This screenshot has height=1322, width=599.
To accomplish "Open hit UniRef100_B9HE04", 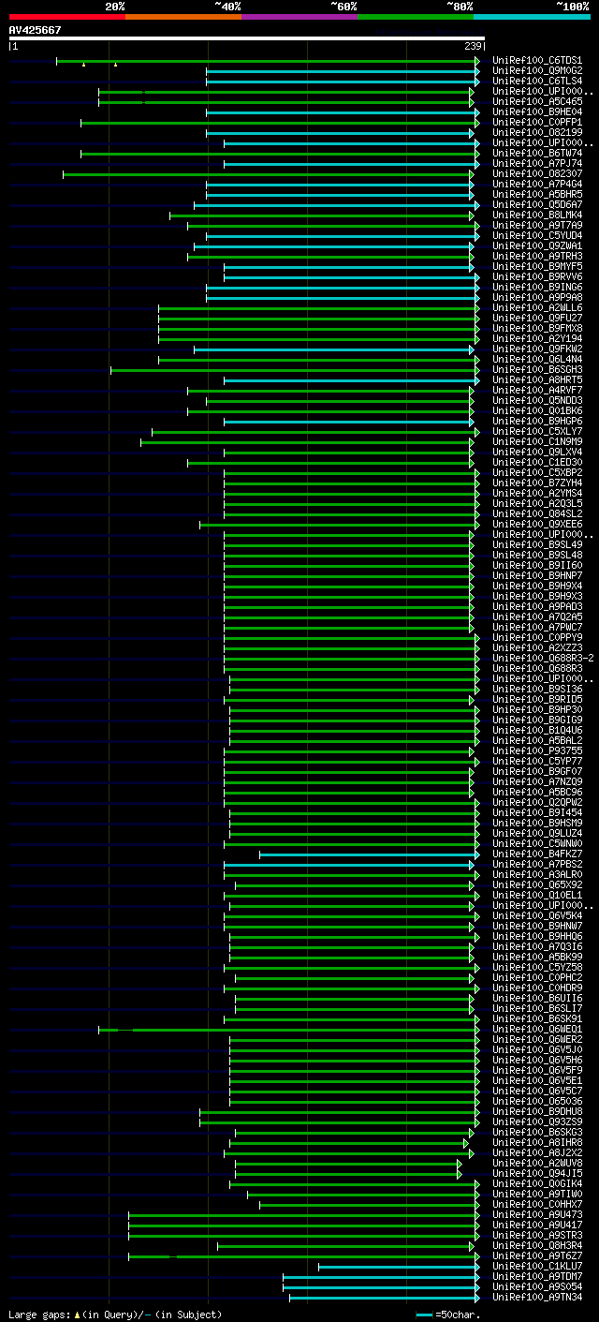I will point(536,111).
